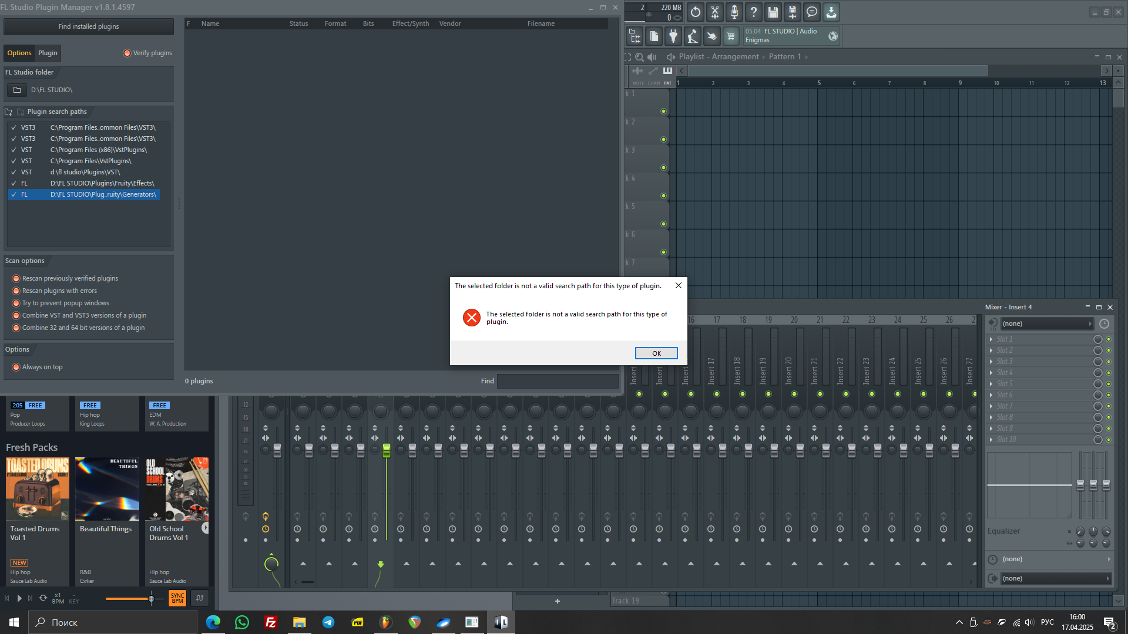Click the undo history circular arrow icon
The image size is (1128, 634).
coord(696,12)
